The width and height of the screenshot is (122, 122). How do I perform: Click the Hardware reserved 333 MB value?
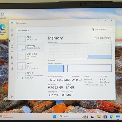click(103, 85)
